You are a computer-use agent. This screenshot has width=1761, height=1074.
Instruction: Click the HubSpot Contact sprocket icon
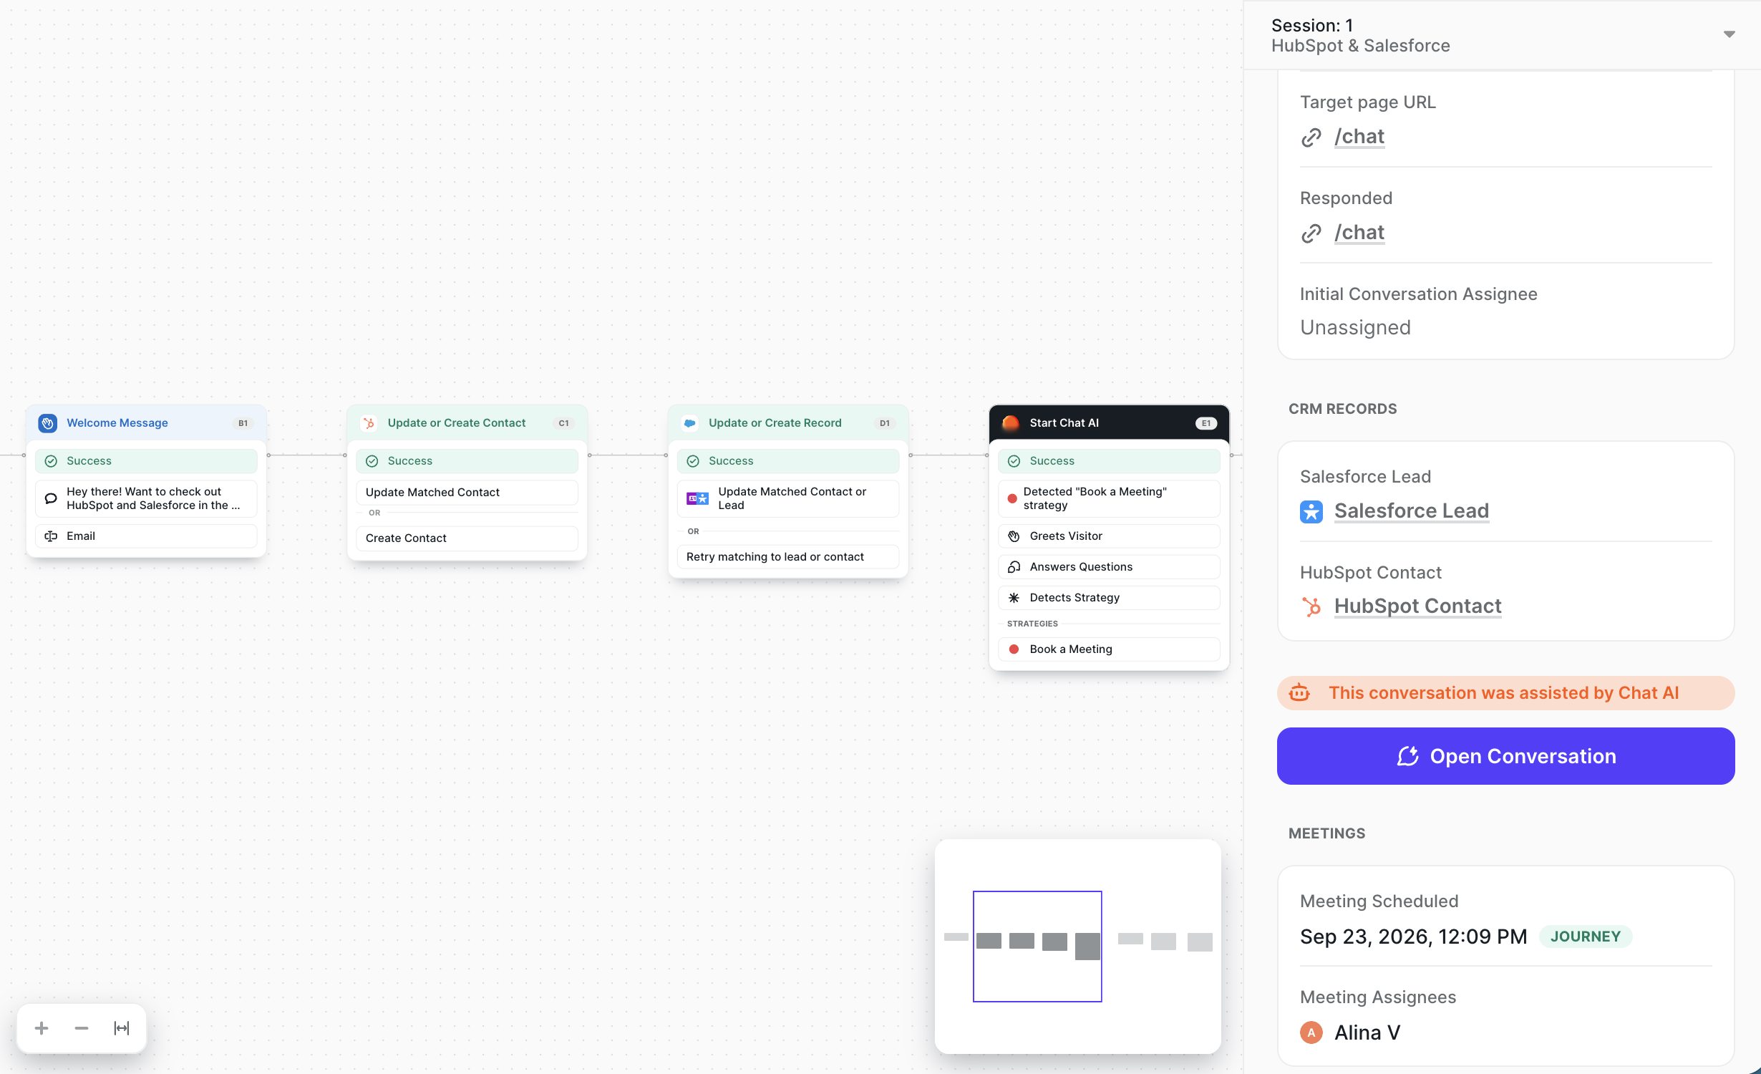click(1311, 606)
